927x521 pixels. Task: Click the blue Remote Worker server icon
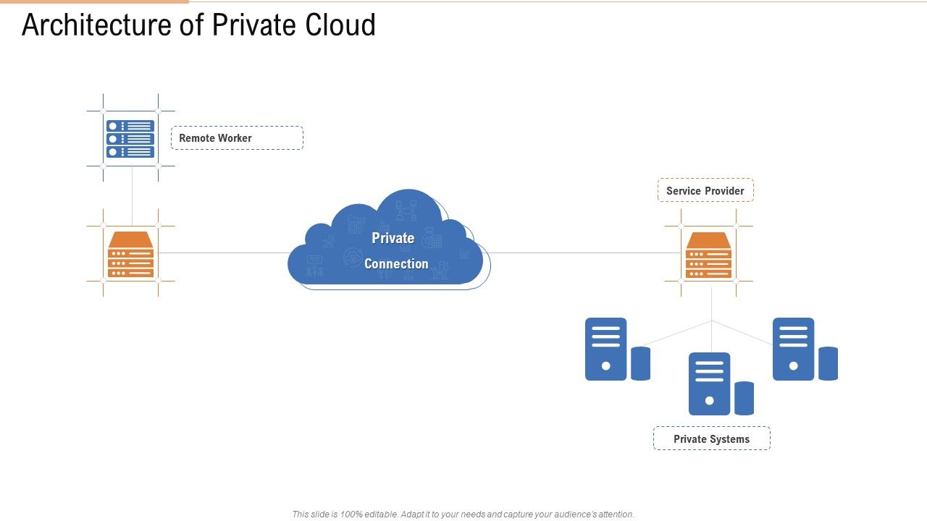point(130,138)
